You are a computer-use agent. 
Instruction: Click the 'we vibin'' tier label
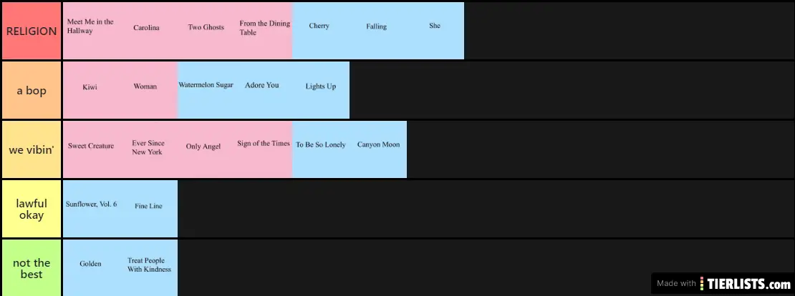(x=32, y=150)
